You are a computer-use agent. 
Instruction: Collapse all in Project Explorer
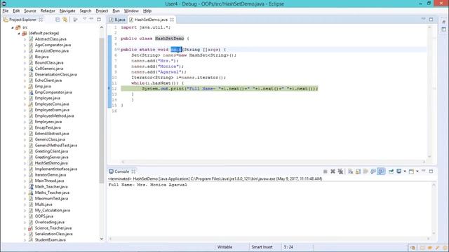[x=58, y=20]
